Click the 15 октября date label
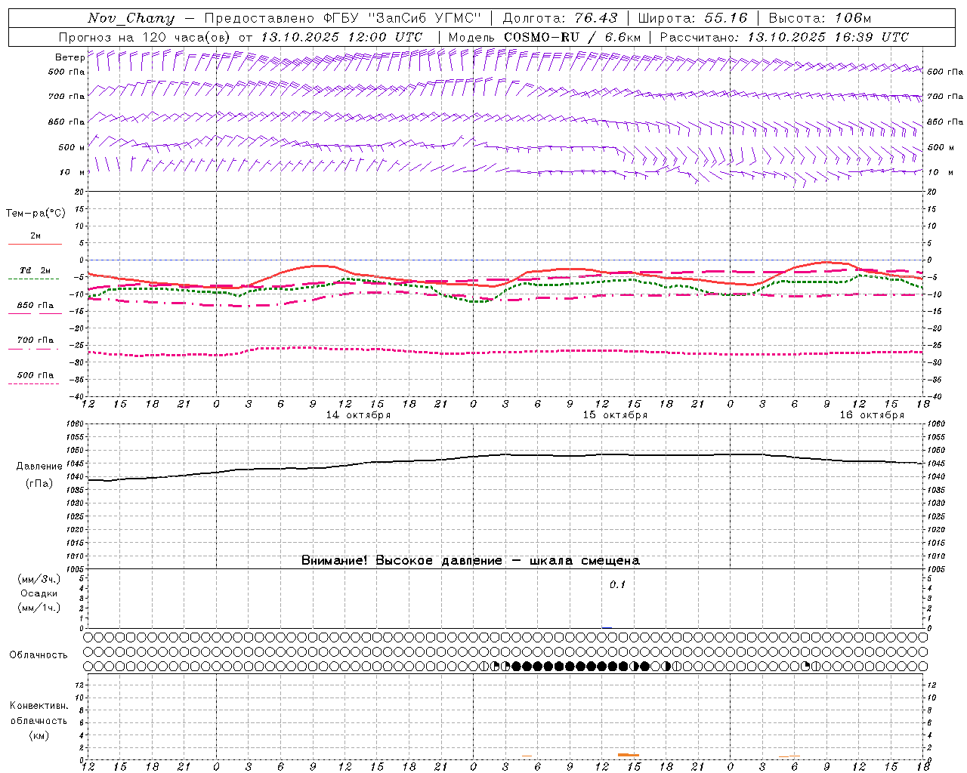 point(615,415)
